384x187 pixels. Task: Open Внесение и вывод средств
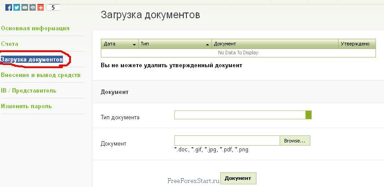[41, 75]
